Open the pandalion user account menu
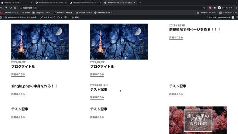This screenshot has width=238, height=134. (x=221, y=17)
